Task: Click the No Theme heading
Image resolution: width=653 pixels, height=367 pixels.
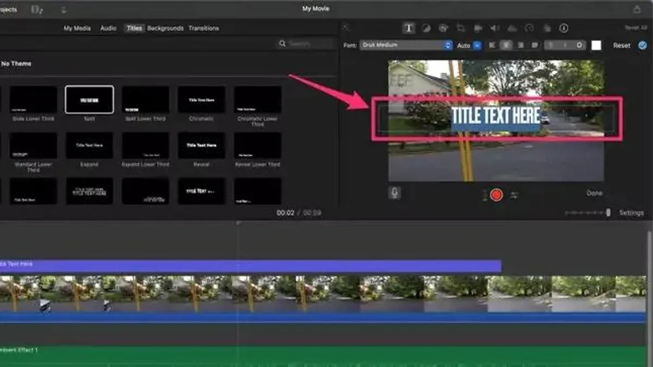Action: point(16,64)
